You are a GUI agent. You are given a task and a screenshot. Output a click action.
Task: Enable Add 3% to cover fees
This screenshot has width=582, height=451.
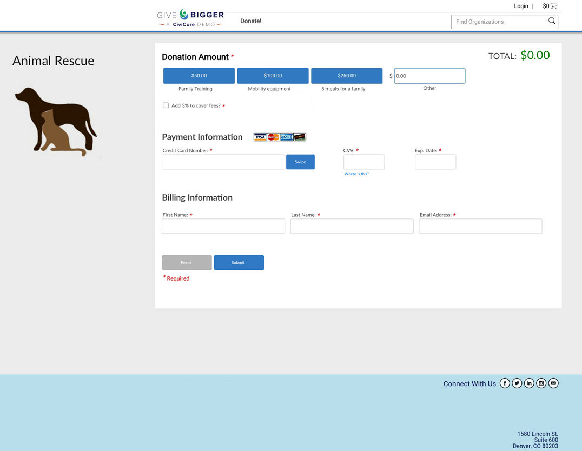(x=166, y=105)
